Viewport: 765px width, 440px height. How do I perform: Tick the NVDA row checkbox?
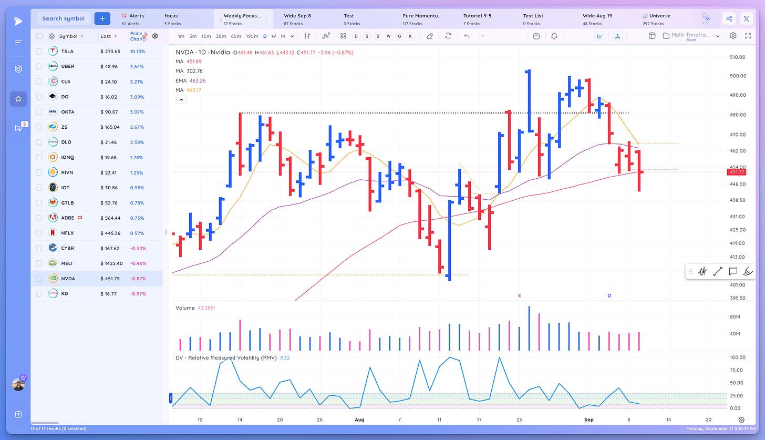39,279
